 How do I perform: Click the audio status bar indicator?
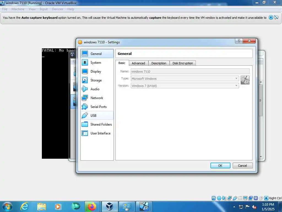click(x=224, y=198)
